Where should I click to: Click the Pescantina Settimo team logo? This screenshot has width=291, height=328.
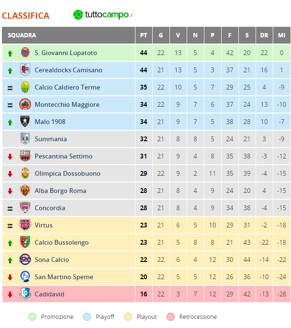(x=25, y=156)
